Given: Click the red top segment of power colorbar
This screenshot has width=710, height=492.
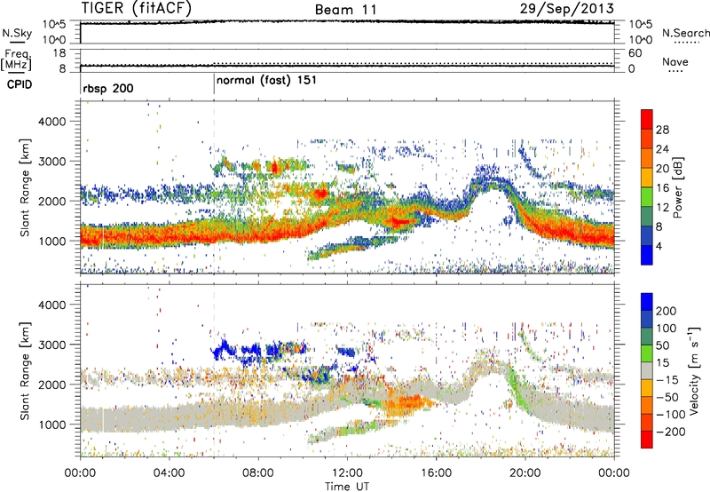Looking at the screenshot, I should click(647, 119).
